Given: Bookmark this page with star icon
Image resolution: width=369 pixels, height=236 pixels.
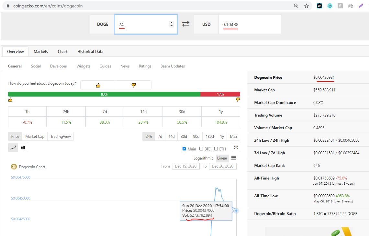Looking at the screenshot, I should click(x=306, y=6).
